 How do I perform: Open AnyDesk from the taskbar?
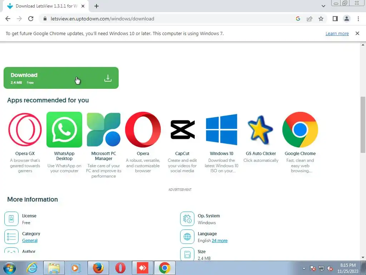[143, 268]
